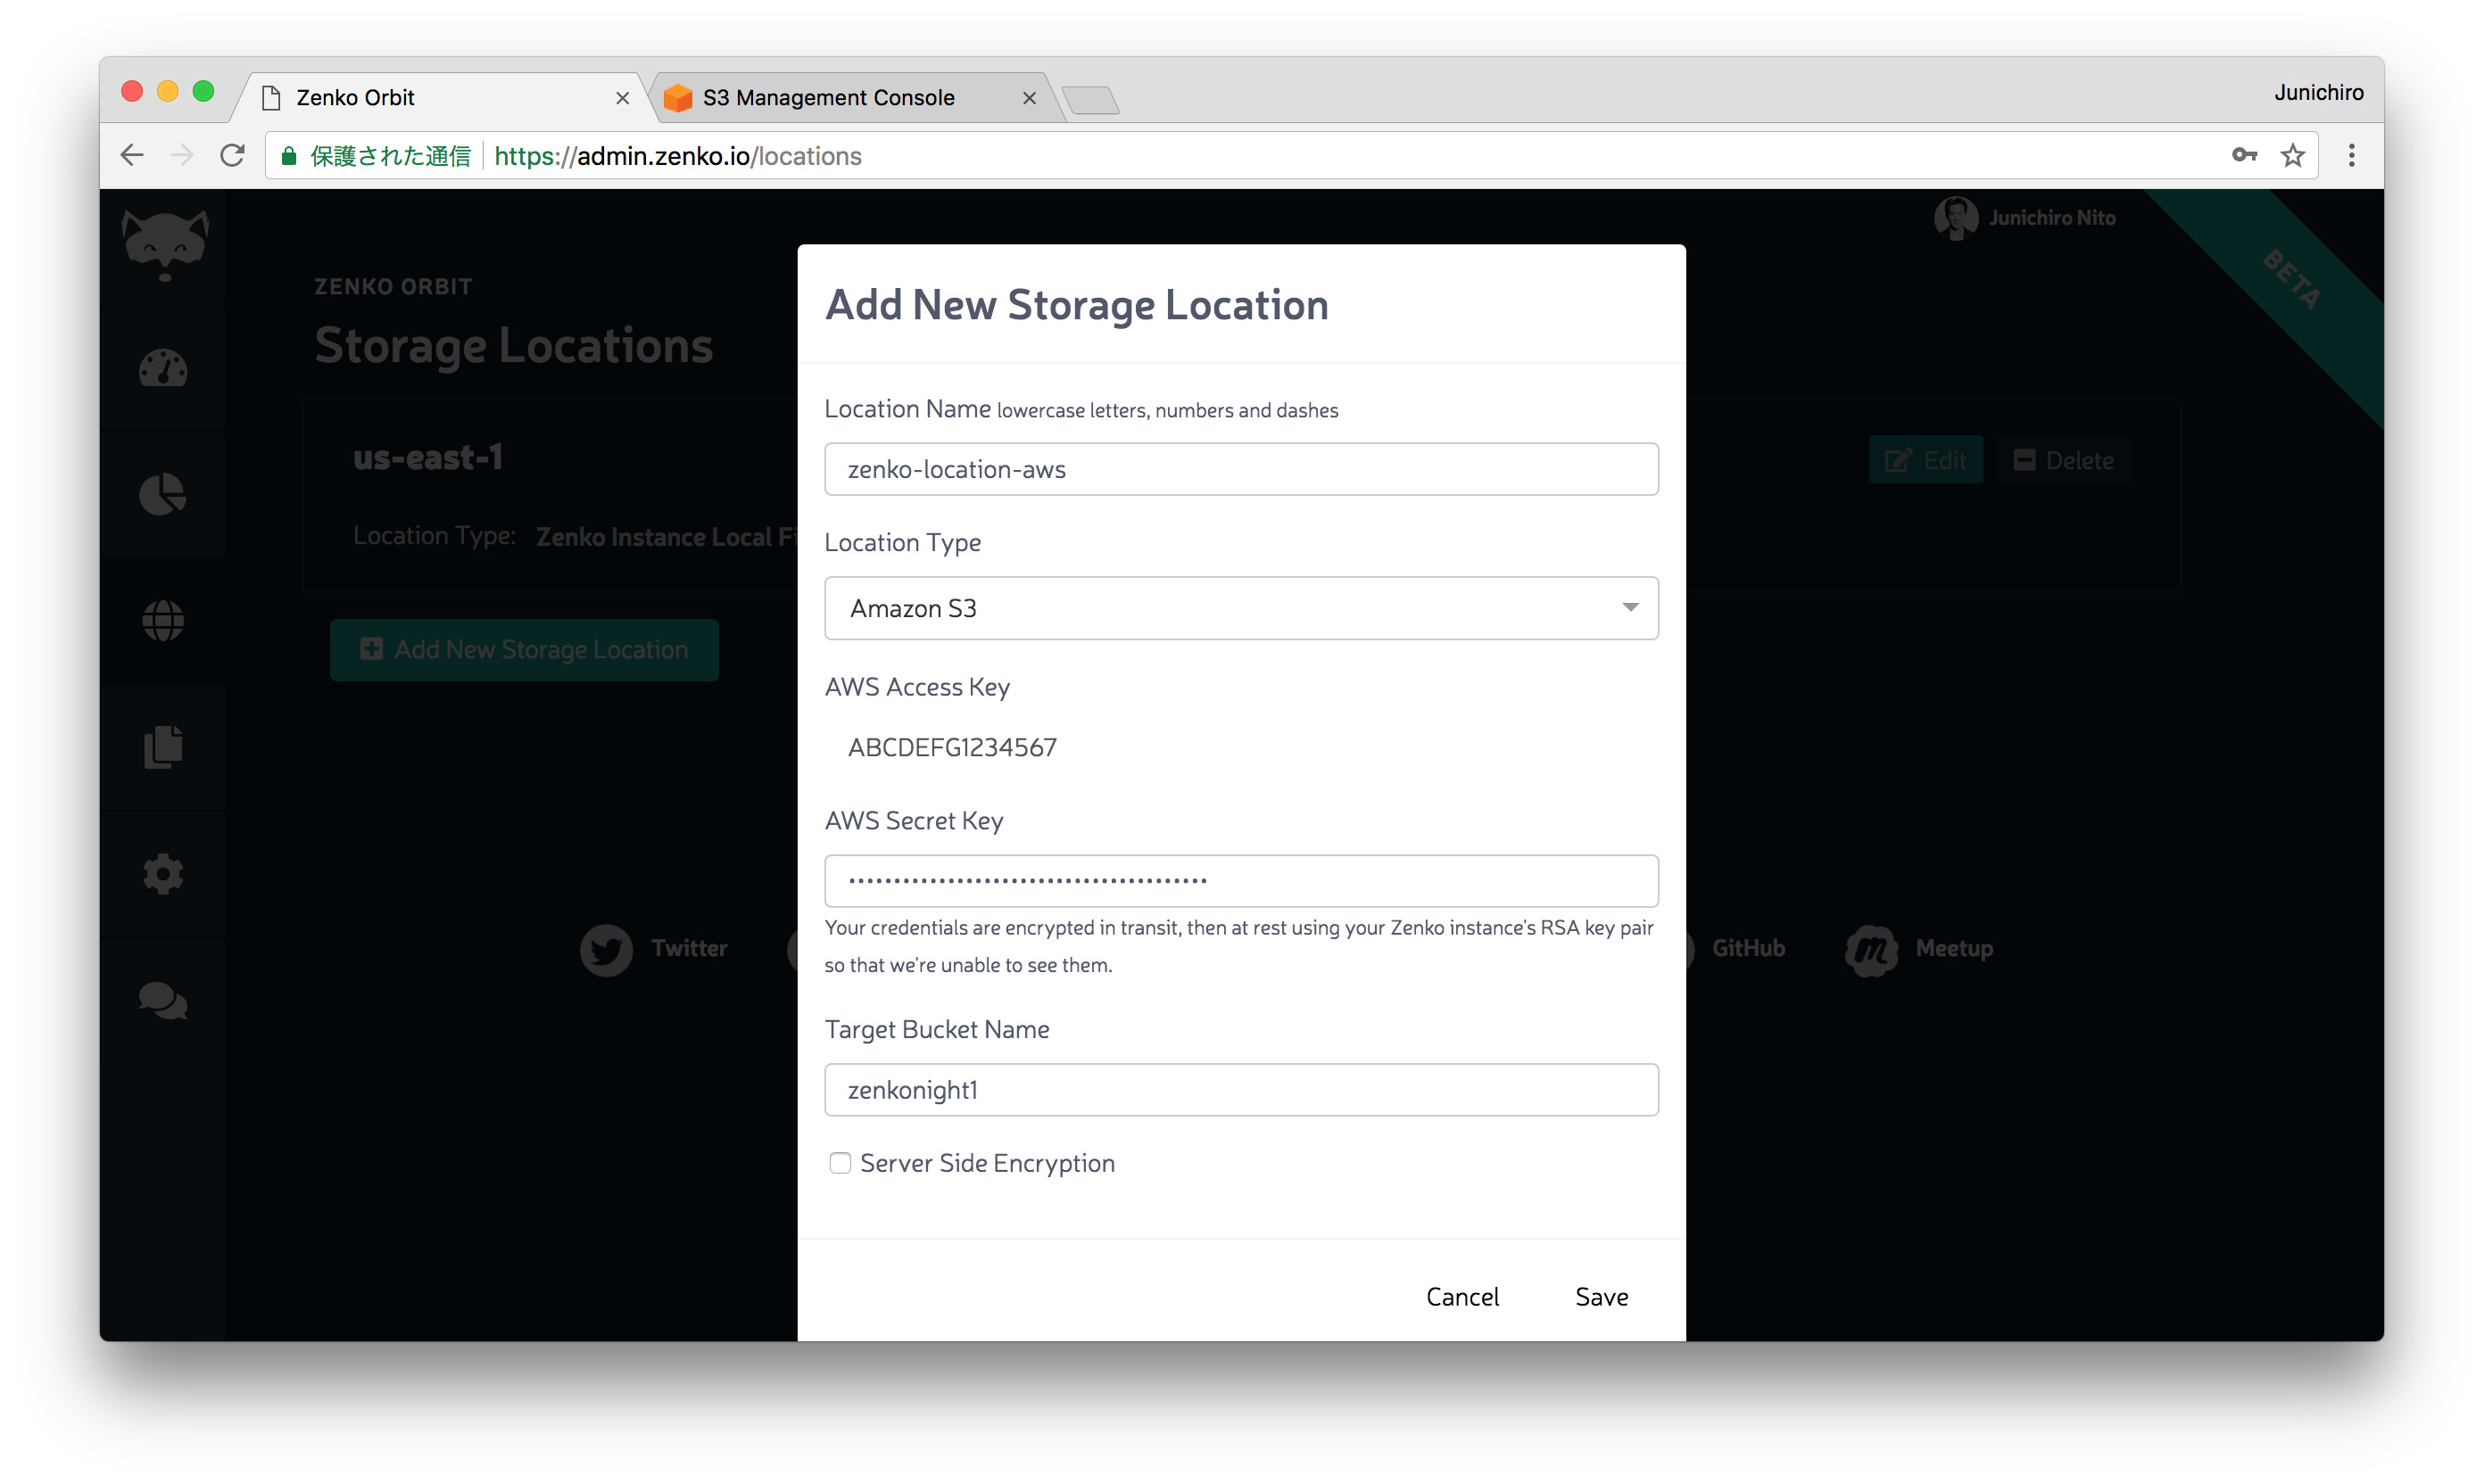Open the Zenko fox logo home
The height and width of the screenshot is (1484, 2484).
point(165,246)
